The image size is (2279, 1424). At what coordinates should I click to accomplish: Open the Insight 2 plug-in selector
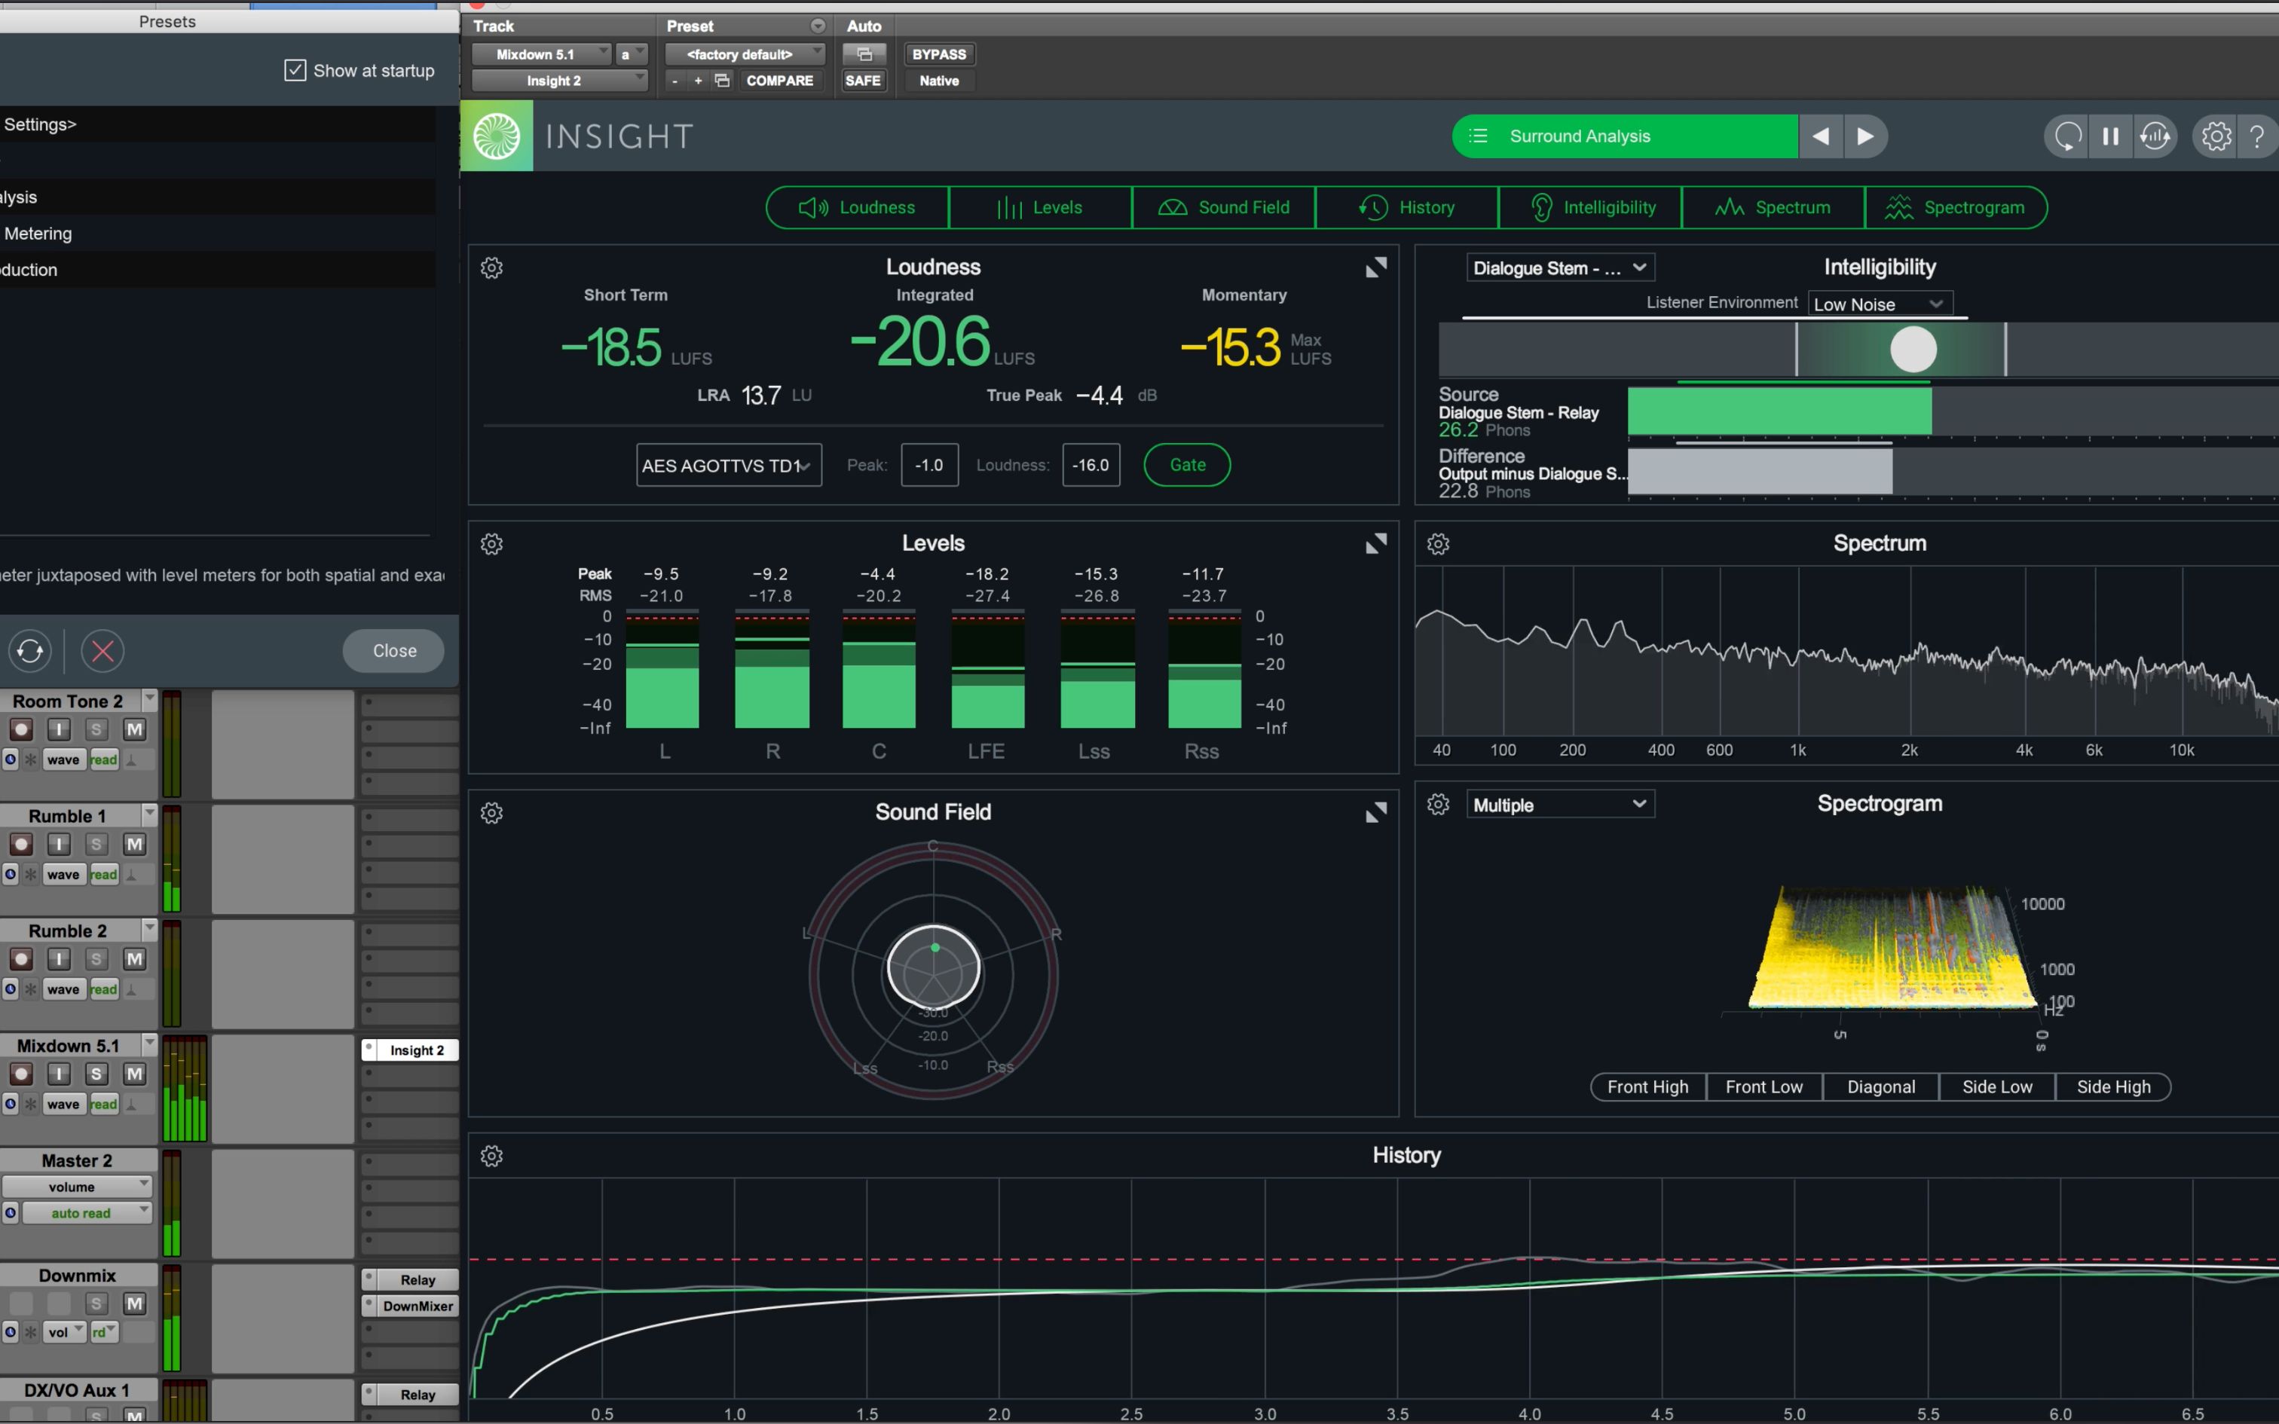(x=559, y=81)
